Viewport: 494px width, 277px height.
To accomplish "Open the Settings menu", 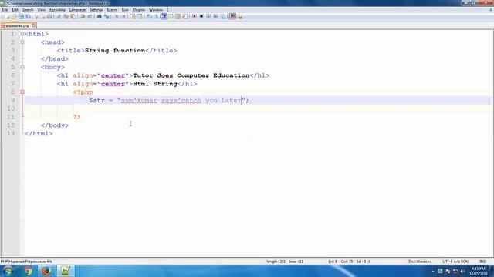I will click(x=96, y=10).
